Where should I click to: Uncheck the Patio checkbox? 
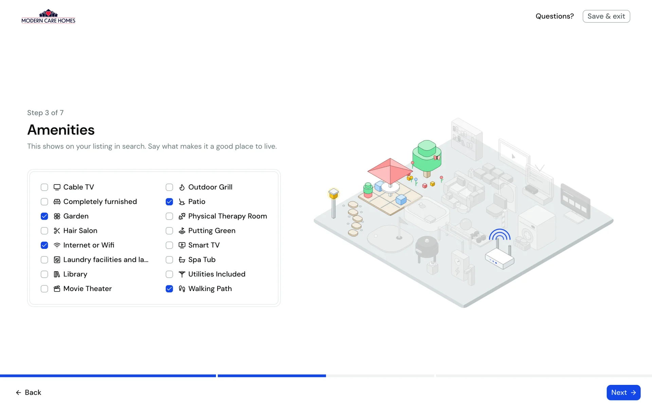pyautogui.click(x=169, y=202)
